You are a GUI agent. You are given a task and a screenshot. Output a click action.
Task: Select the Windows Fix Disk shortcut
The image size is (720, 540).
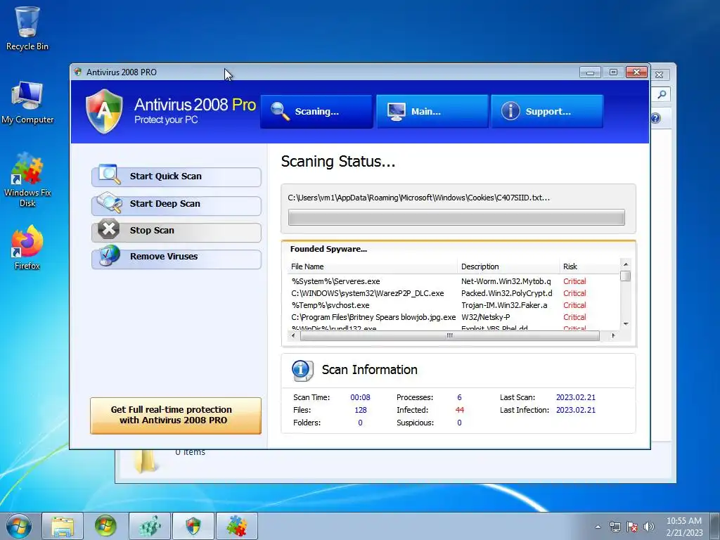point(27,179)
